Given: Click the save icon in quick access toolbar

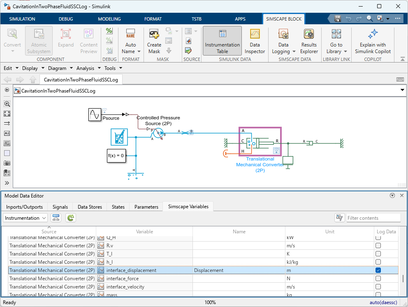Looking at the screenshot, I should pyautogui.click(x=338, y=19).
